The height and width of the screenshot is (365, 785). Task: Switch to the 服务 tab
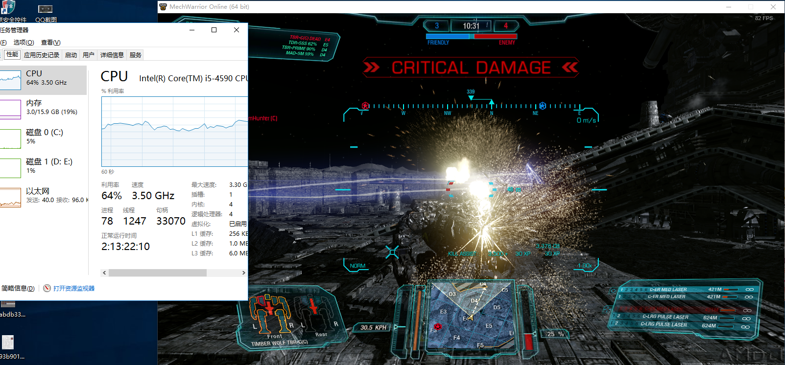coord(136,55)
